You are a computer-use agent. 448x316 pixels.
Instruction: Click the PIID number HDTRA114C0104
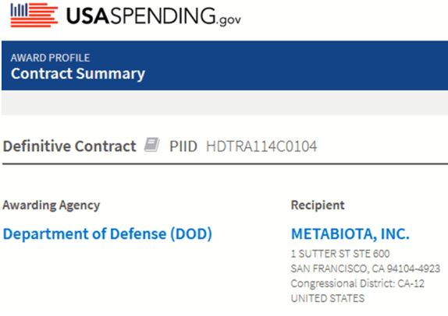[261, 146]
